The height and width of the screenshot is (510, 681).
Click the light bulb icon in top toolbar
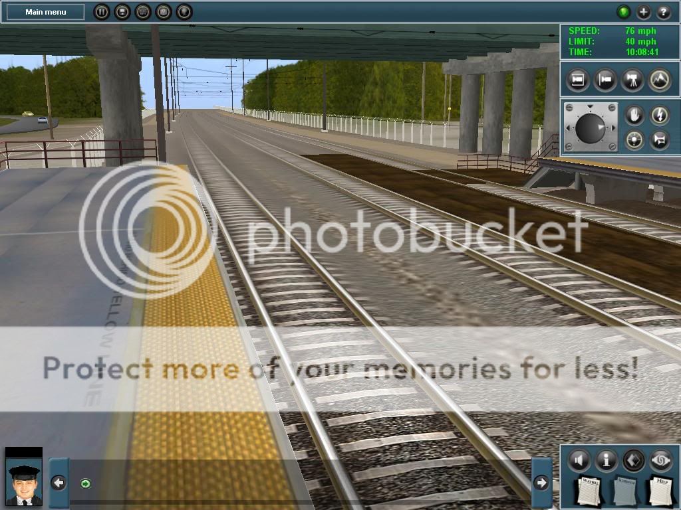pyautogui.click(x=184, y=12)
